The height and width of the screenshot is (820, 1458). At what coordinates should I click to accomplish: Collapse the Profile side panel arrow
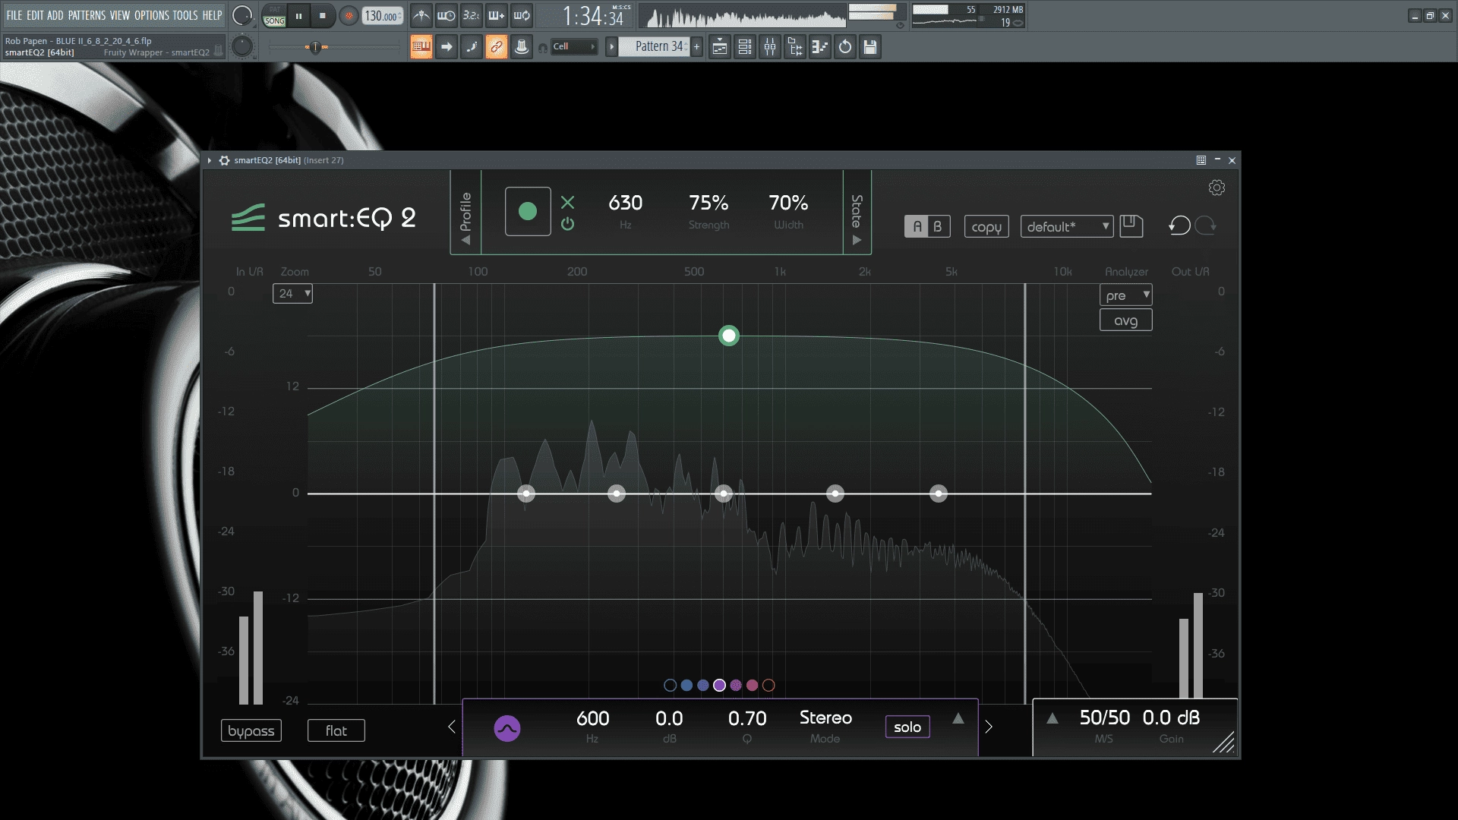coord(465,240)
